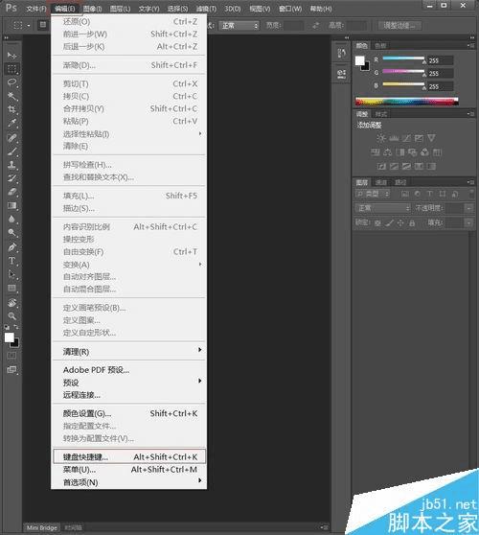Switch to 路径 Paths tab
The width and height of the screenshot is (479, 535).
[x=400, y=182]
